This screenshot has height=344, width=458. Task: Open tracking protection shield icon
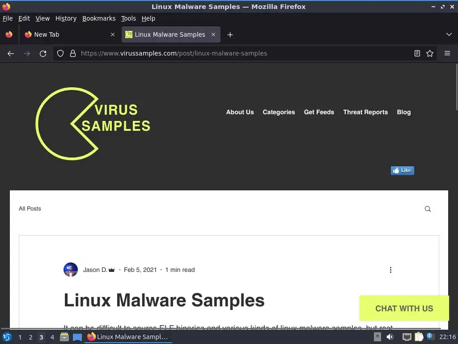[60, 53]
